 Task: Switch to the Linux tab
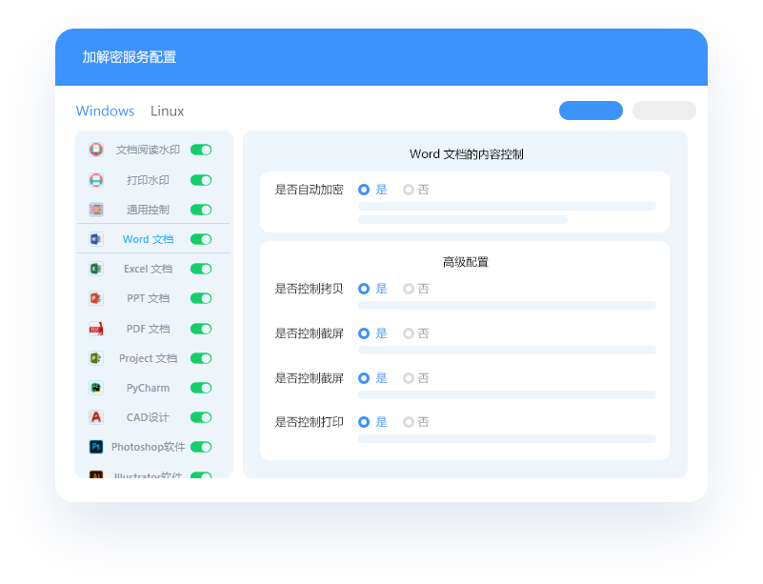167,111
